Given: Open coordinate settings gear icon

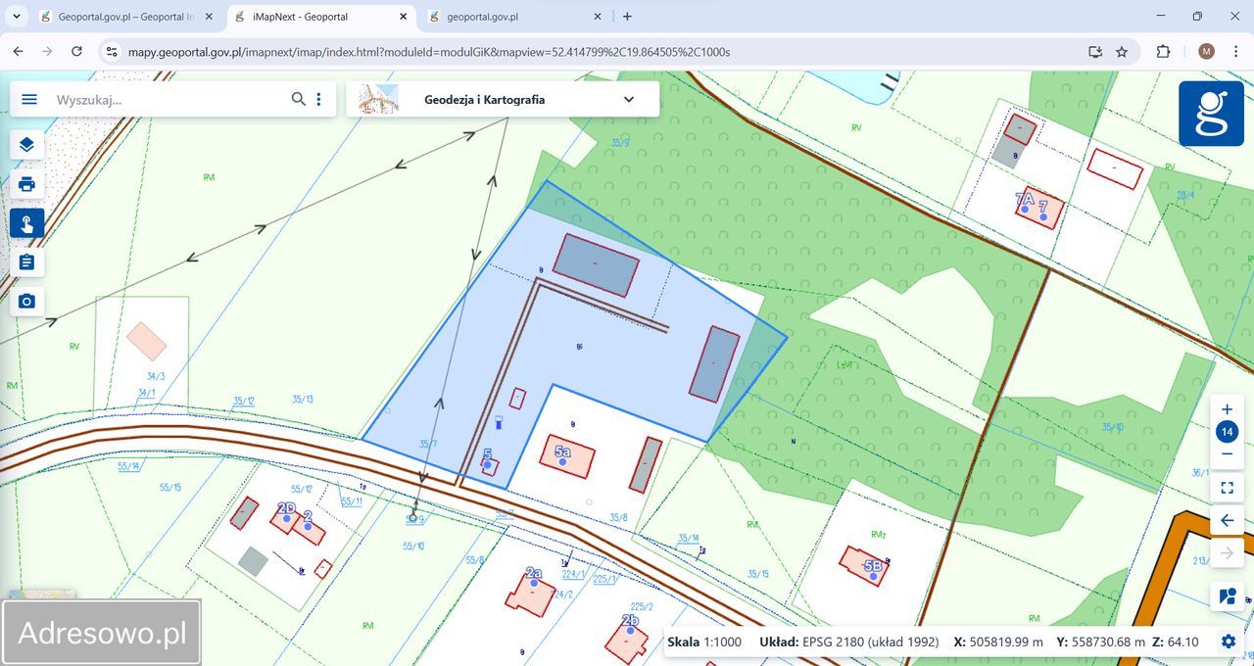Looking at the screenshot, I should [x=1229, y=642].
